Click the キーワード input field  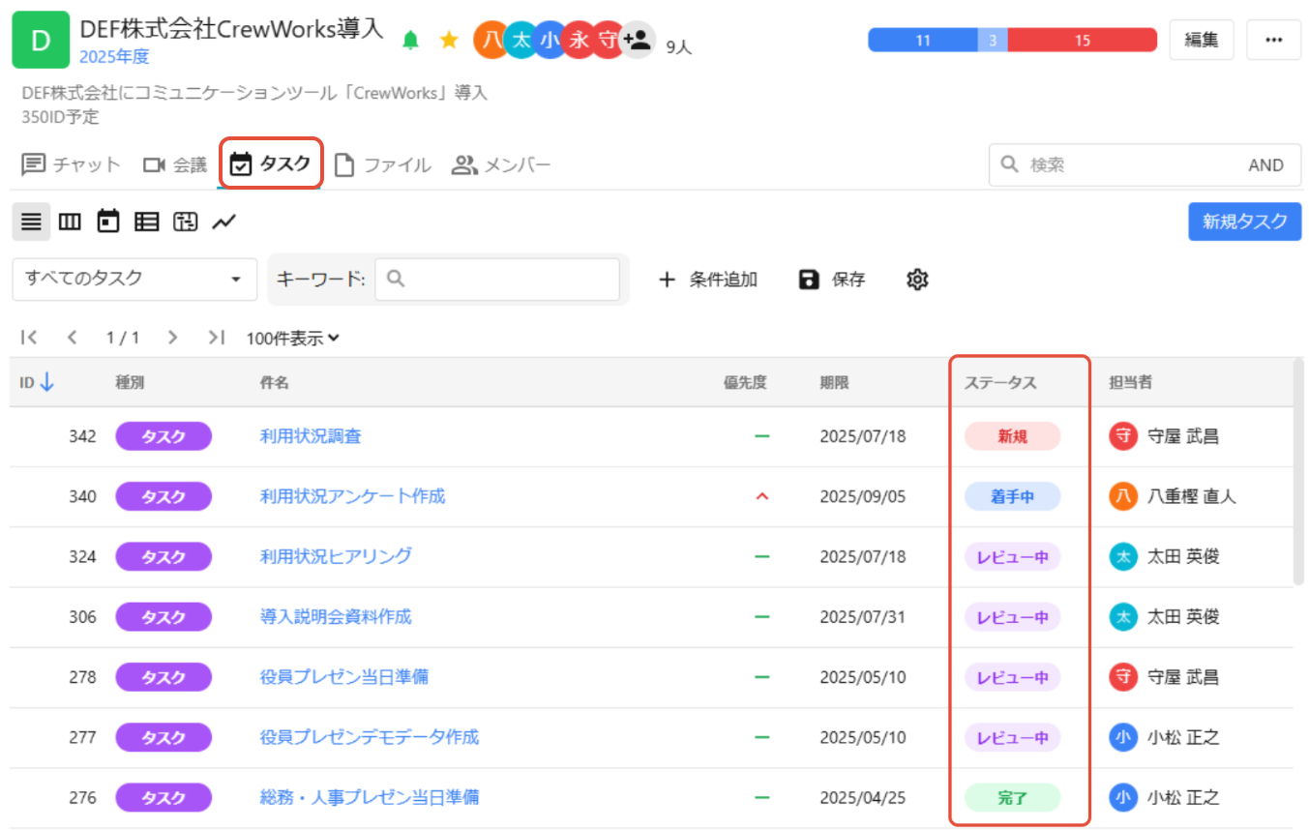pyautogui.click(x=497, y=280)
